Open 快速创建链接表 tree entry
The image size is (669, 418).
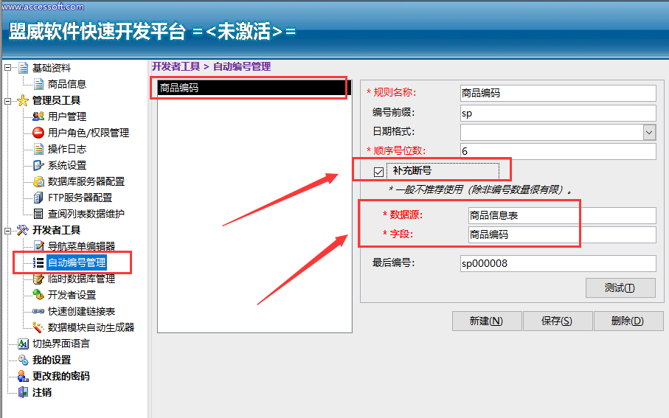81,311
